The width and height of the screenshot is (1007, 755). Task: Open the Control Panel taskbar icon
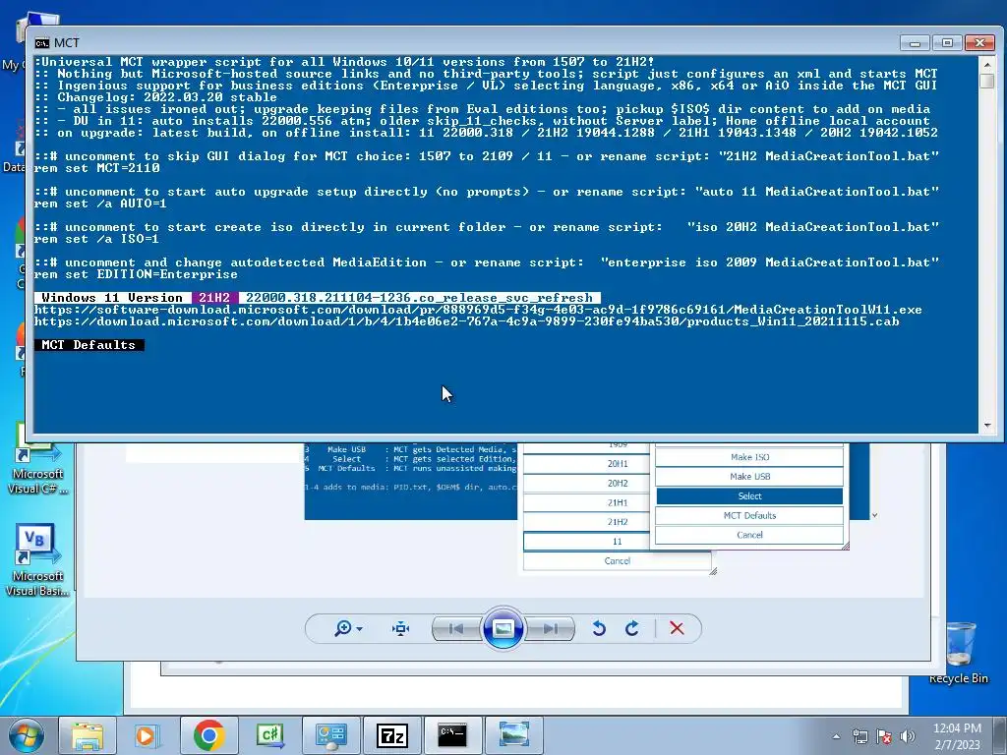coord(330,735)
